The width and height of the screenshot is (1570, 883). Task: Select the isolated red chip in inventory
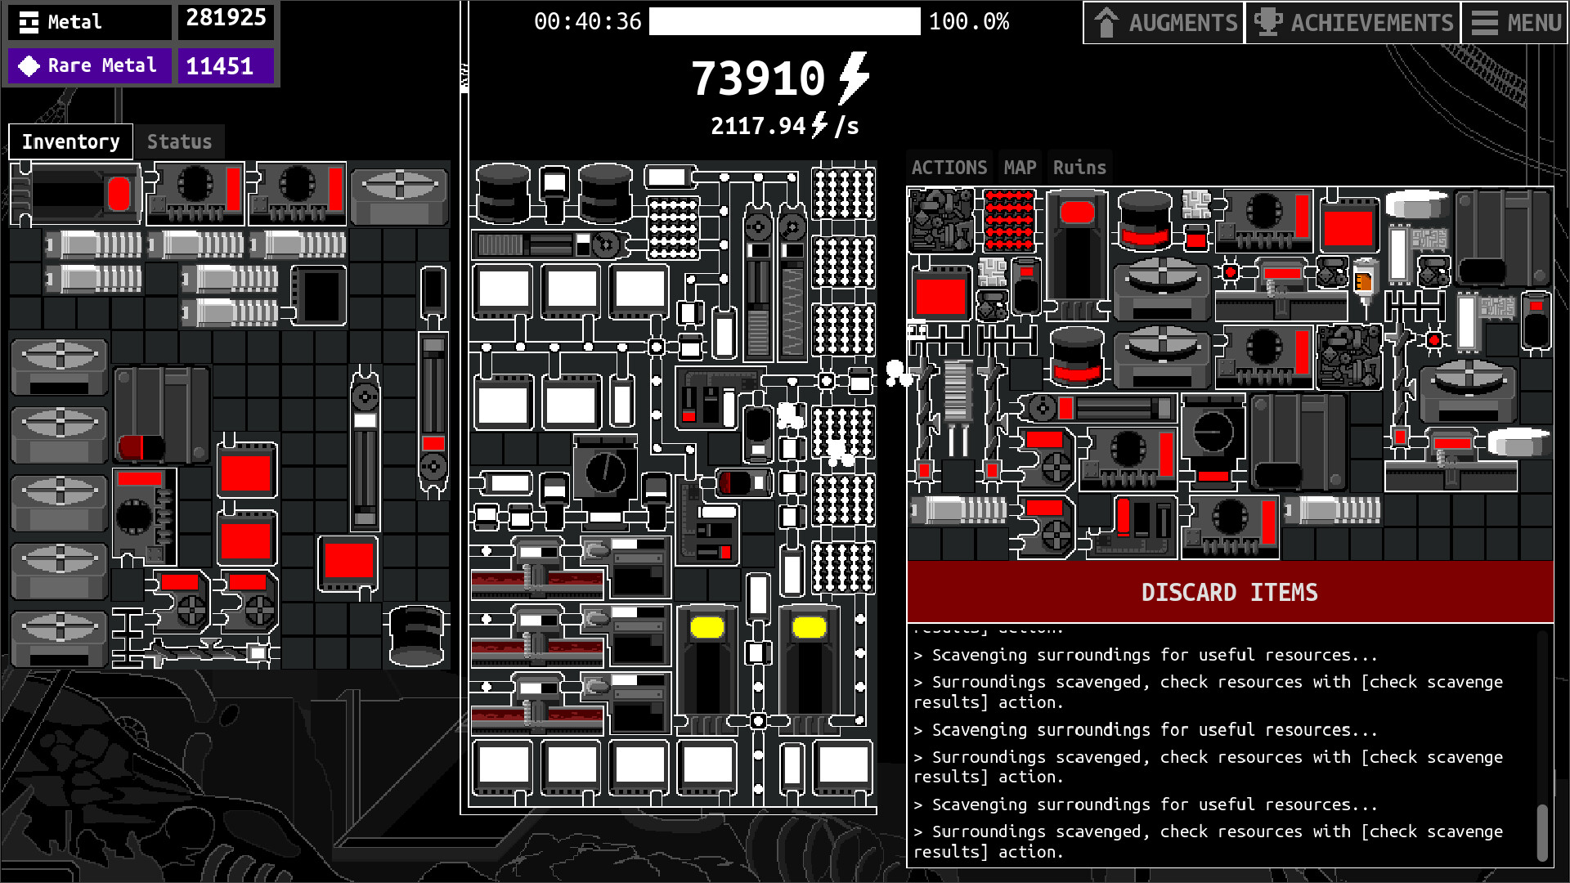(348, 563)
